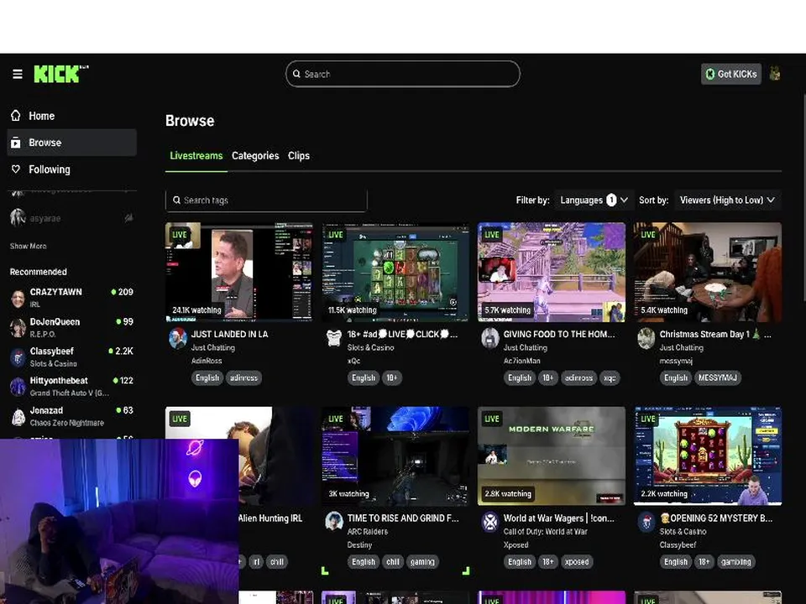Click the gaming tag on Destiny stream

click(422, 561)
